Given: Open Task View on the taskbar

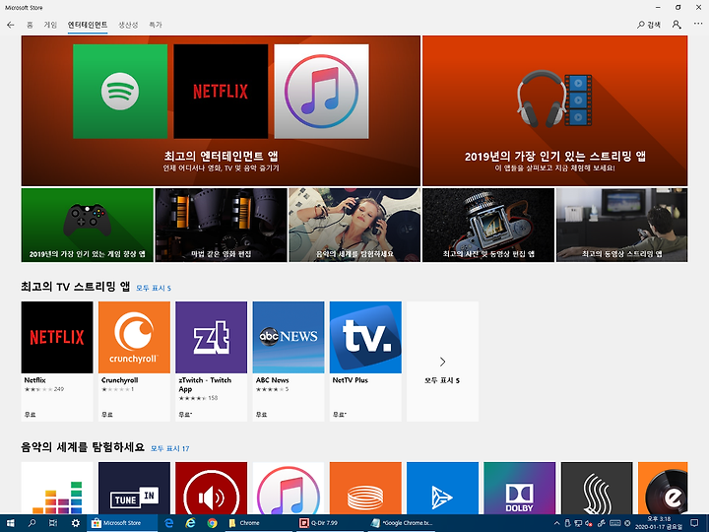Looking at the screenshot, I should click(x=53, y=523).
